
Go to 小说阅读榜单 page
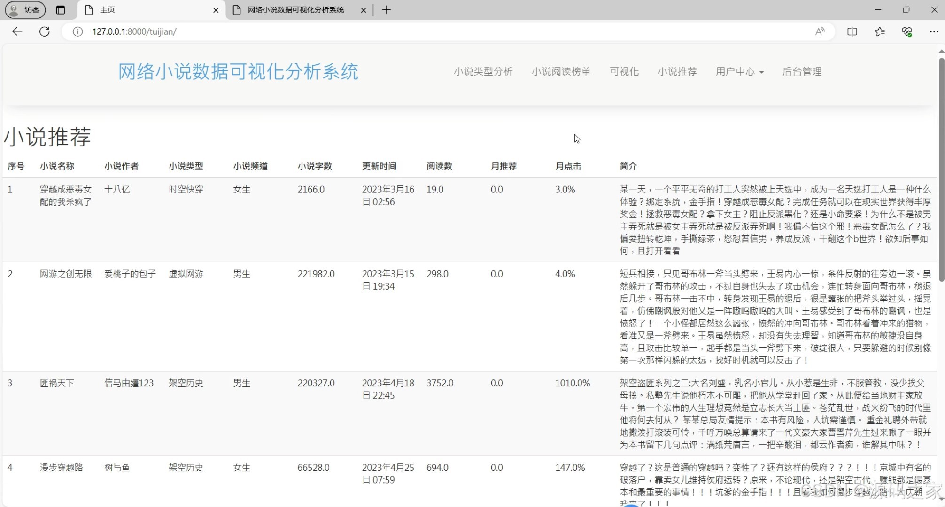561,72
